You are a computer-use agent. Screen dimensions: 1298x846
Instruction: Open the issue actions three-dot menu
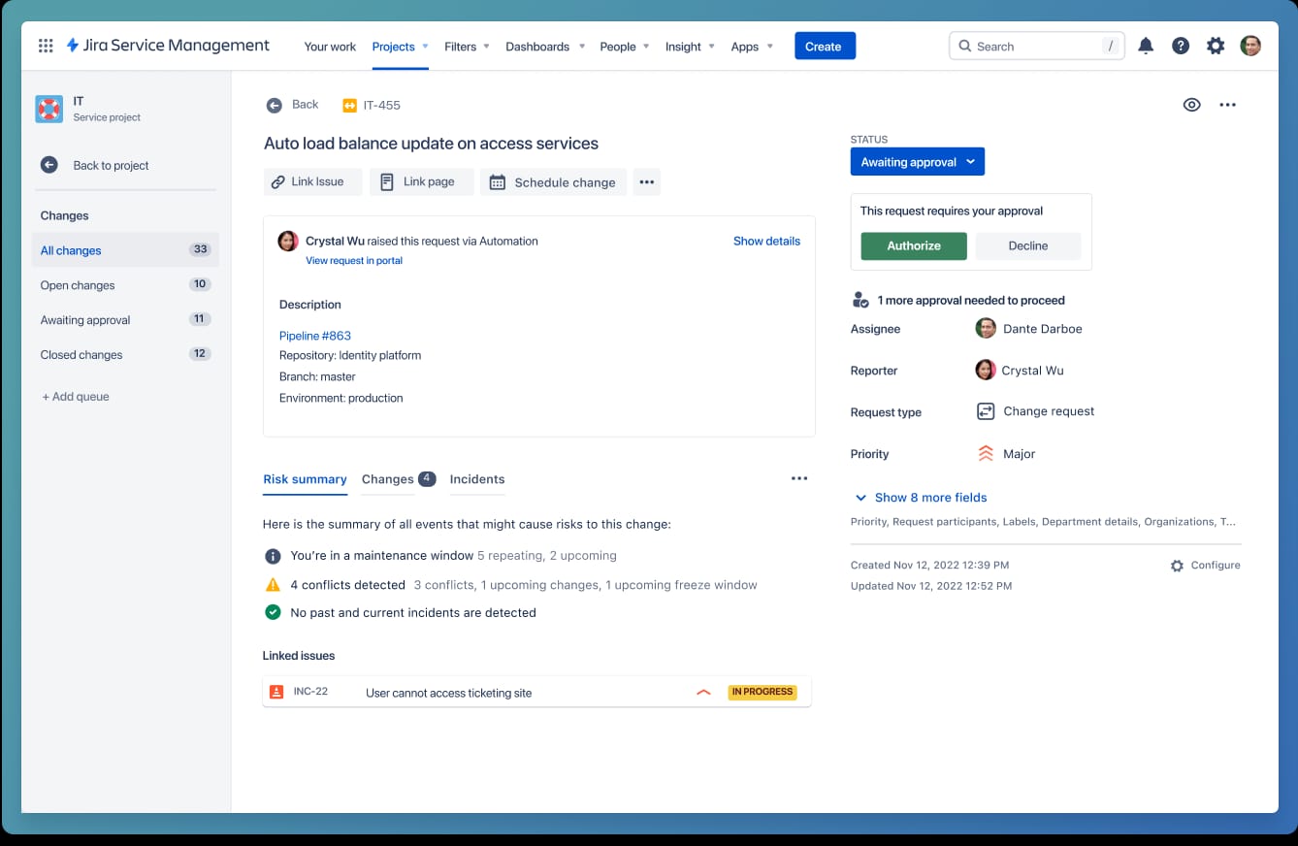(x=1228, y=105)
